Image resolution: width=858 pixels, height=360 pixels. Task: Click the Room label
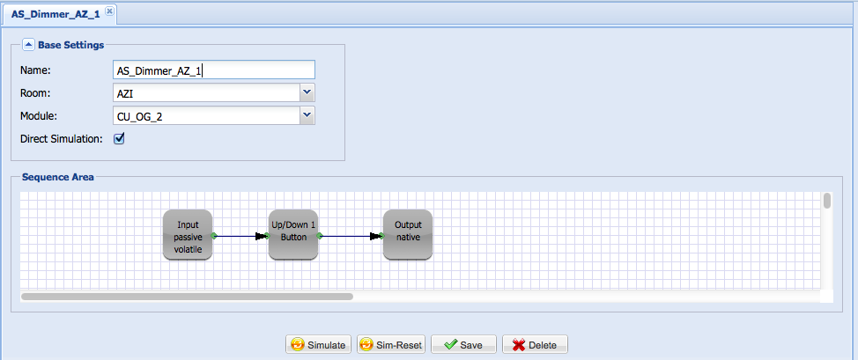35,93
